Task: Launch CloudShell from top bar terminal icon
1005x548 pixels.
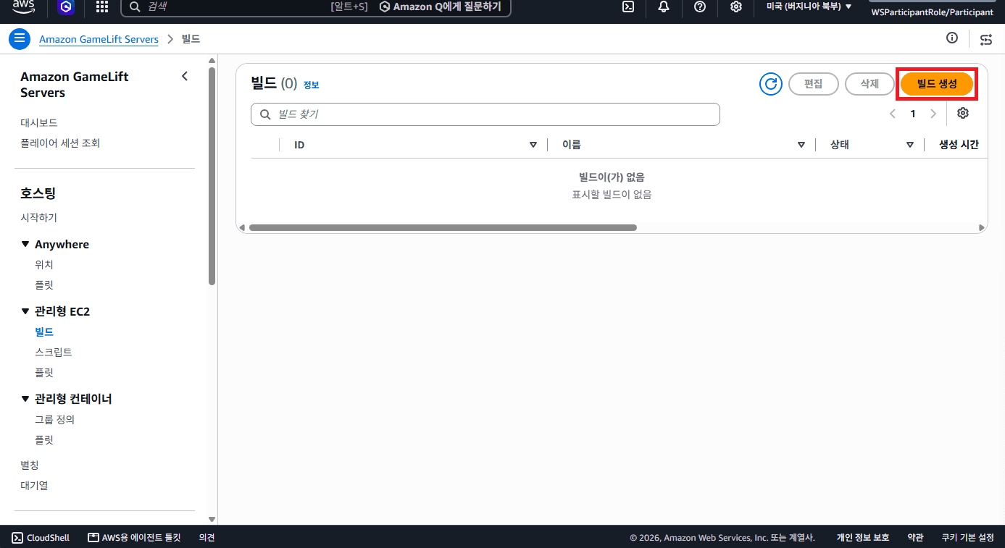Action: click(x=629, y=7)
